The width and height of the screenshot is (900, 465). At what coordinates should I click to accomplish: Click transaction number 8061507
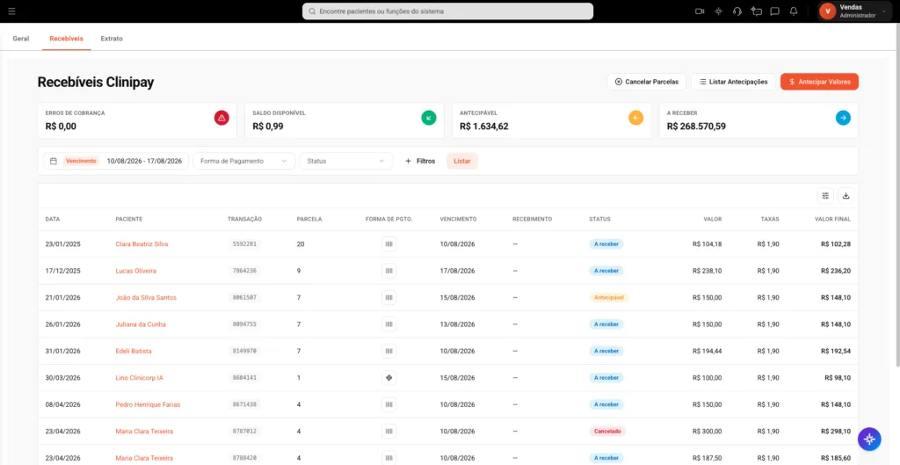click(244, 297)
